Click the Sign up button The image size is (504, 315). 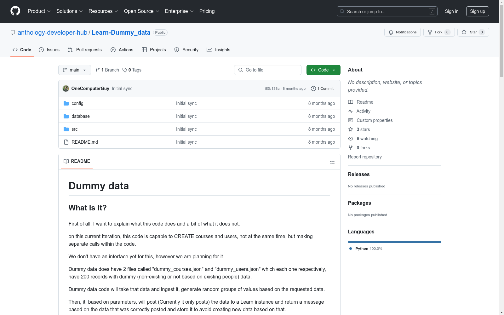tap(478, 11)
